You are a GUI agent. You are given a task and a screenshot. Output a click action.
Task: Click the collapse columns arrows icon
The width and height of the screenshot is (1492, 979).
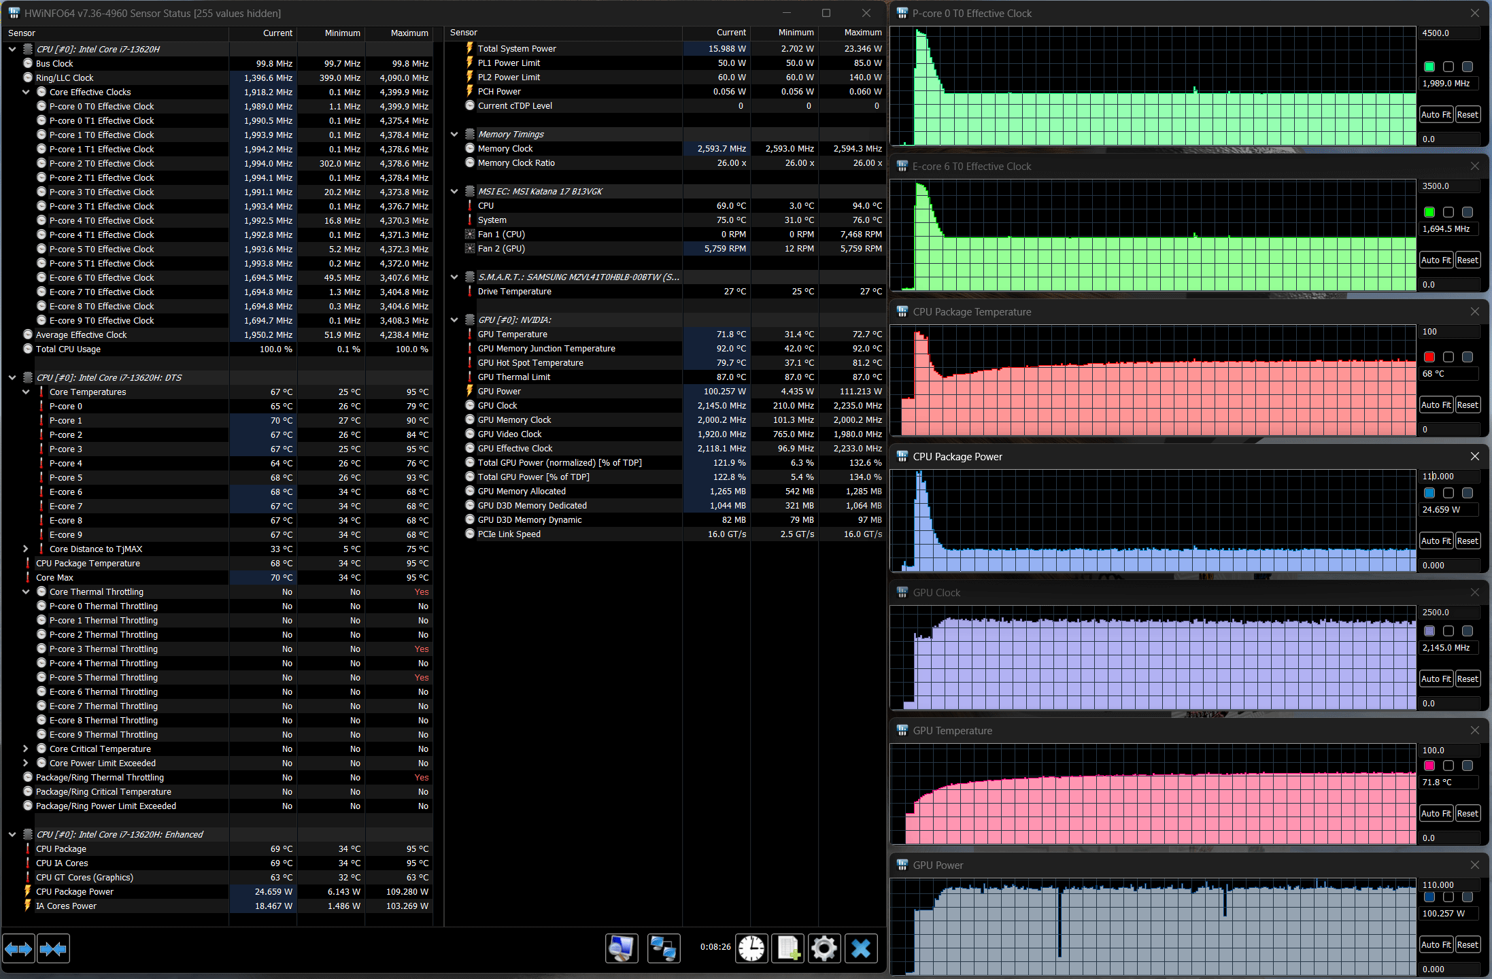point(53,948)
